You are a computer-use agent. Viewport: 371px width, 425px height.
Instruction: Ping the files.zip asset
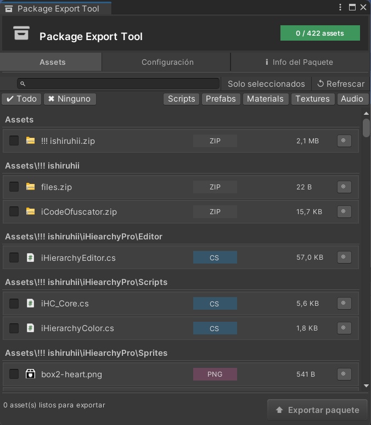[344, 187]
